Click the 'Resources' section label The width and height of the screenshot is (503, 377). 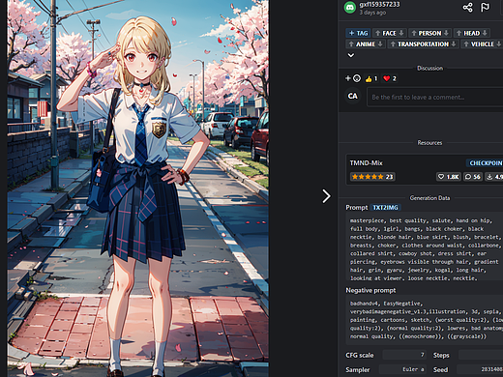point(429,142)
